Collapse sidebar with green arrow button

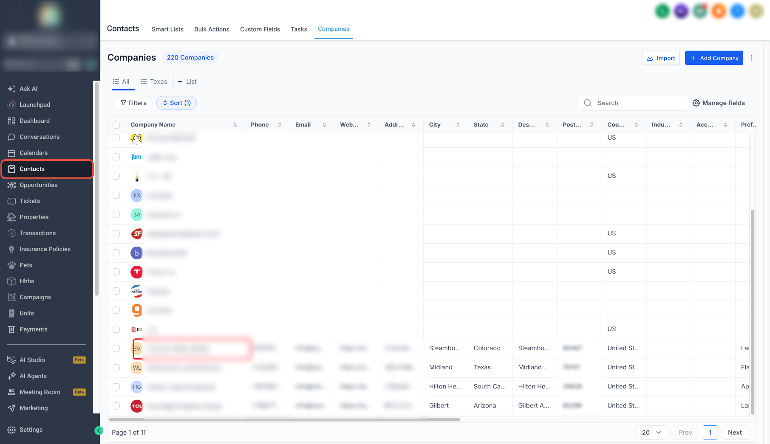(x=99, y=431)
